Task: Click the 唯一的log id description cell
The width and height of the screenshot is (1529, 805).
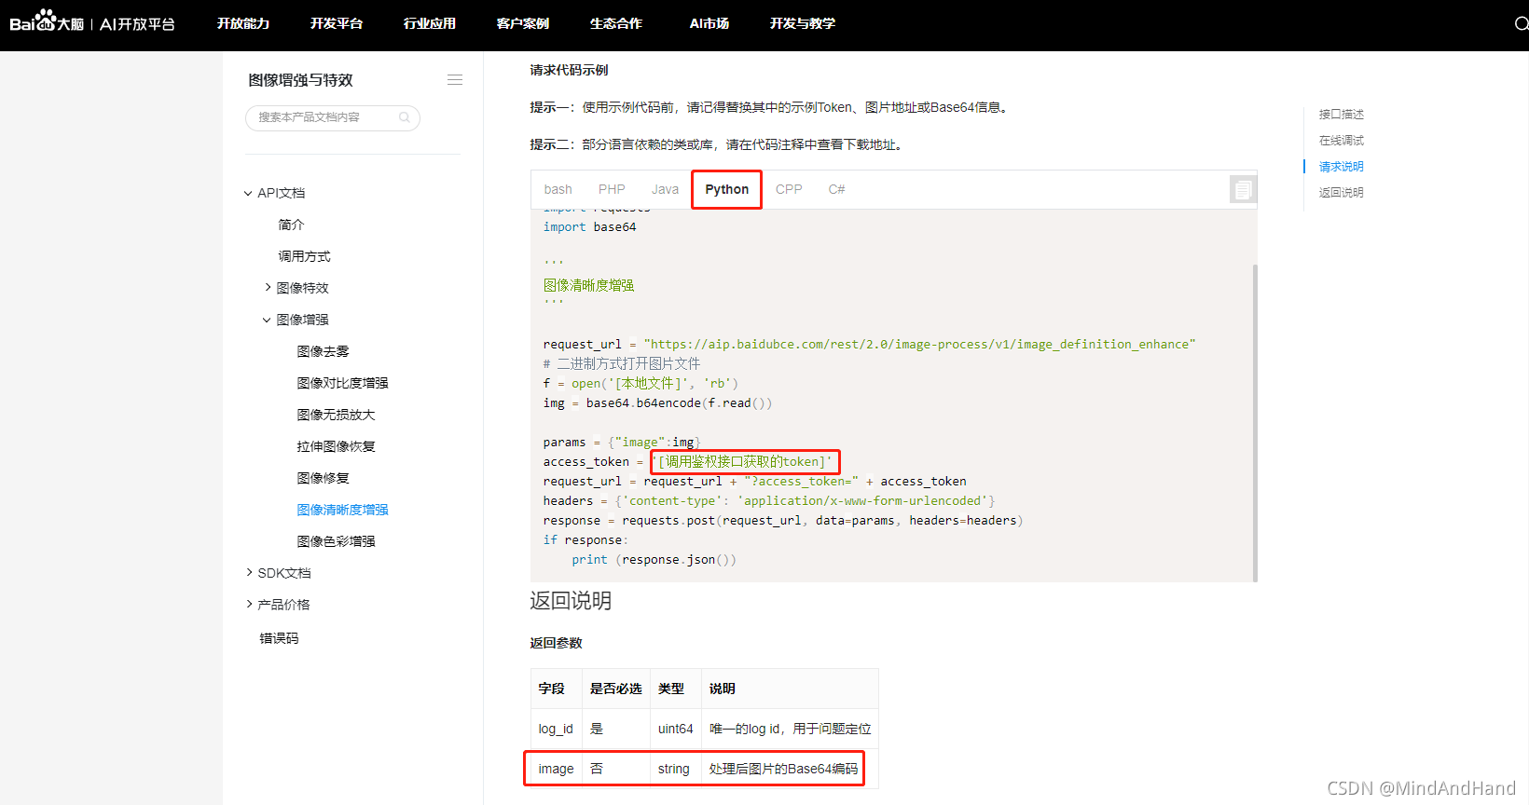Action: point(790,729)
